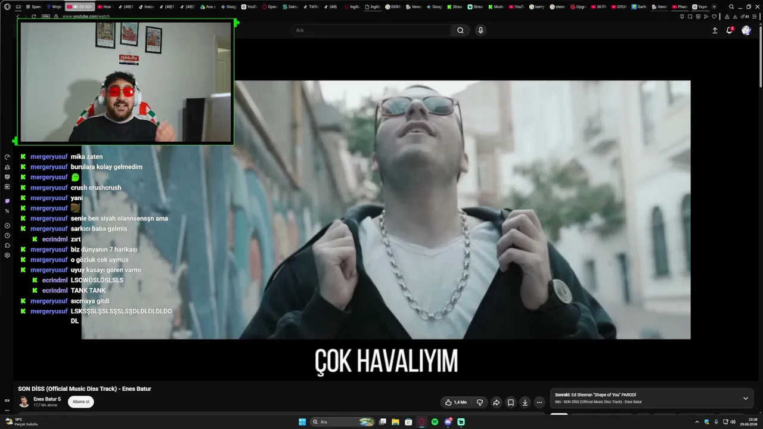Share the video with the arrow icon
Screen dimensions: 763x429
click(496, 402)
